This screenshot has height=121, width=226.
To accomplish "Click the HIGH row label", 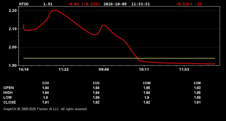I will [8, 93].
